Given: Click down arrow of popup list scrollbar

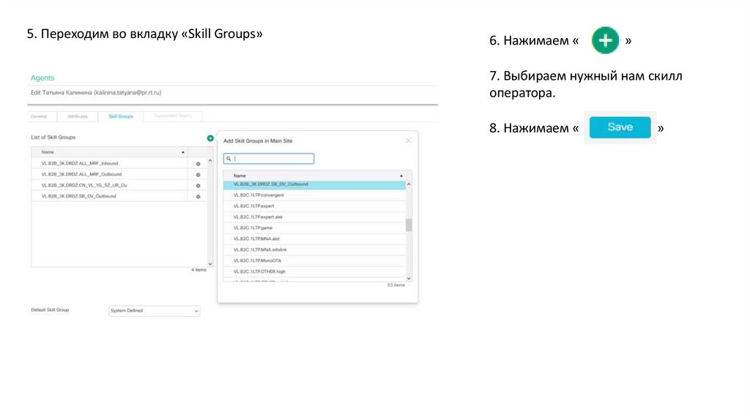Looking at the screenshot, I should point(409,278).
